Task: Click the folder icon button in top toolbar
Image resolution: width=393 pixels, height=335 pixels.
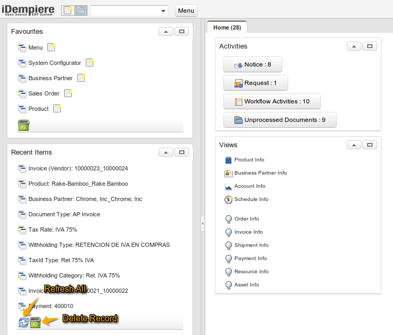Action: click(81, 11)
